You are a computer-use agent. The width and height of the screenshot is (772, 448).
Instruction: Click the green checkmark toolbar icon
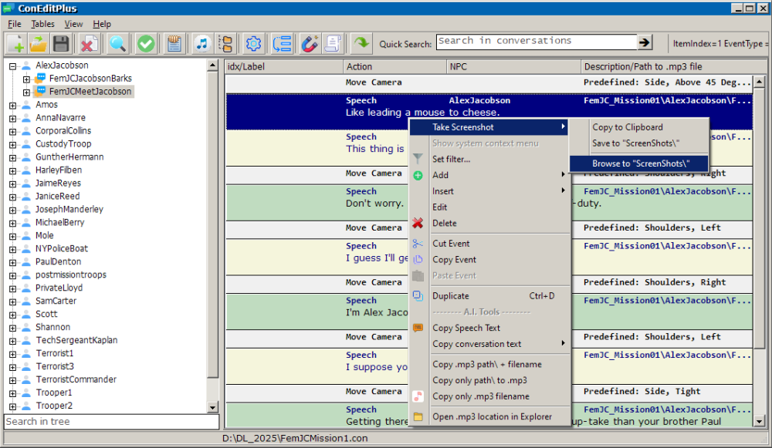click(x=146, y=44)
